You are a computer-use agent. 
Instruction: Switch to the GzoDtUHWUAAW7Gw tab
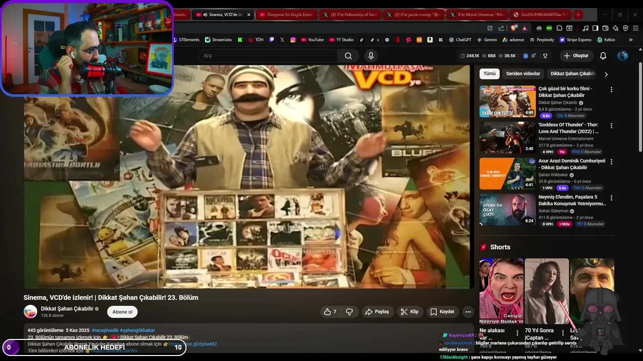(x=540, y=15)
